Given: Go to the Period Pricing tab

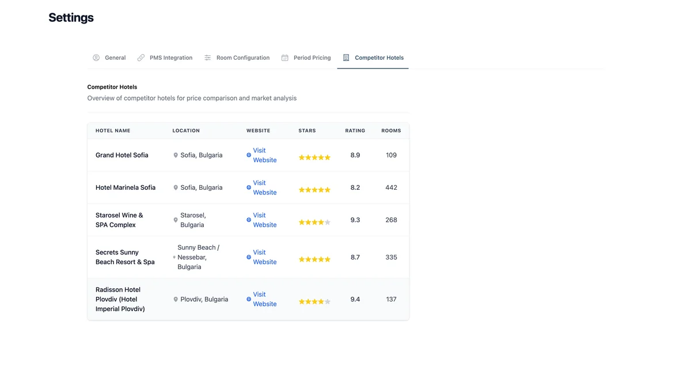Looking at the screenshot, I should (312, 58).
